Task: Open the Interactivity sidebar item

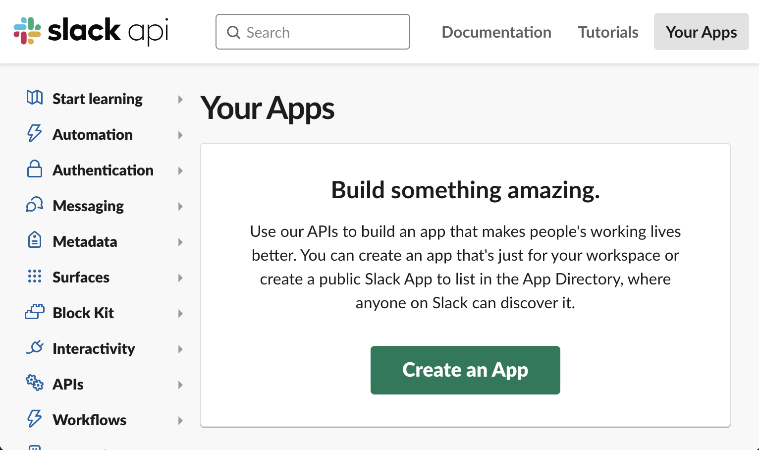Action: point(94,349)
